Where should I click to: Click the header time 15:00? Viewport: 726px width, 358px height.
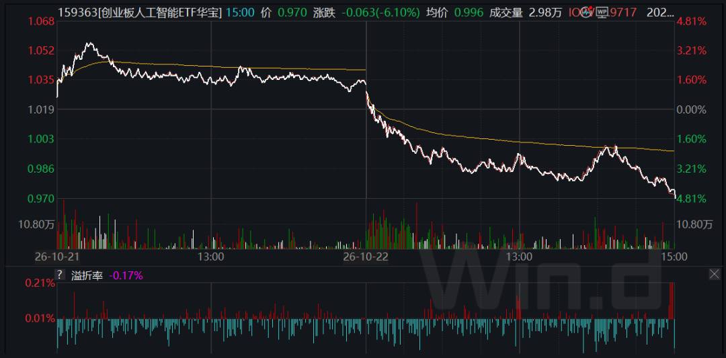point(240,13)
